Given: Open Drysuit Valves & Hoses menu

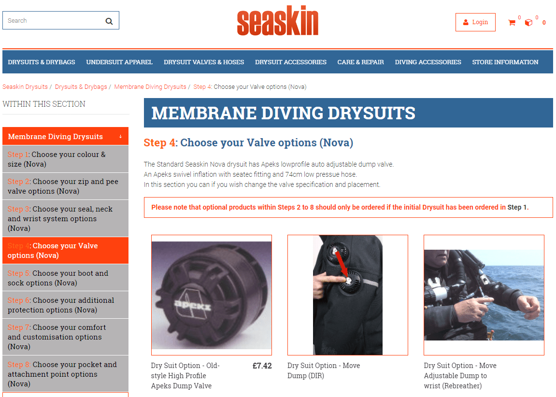Looking at the screenshot, I should (x=204, y=62).
